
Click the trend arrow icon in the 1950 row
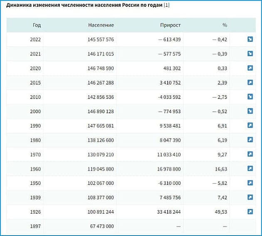tap(250, 183)
